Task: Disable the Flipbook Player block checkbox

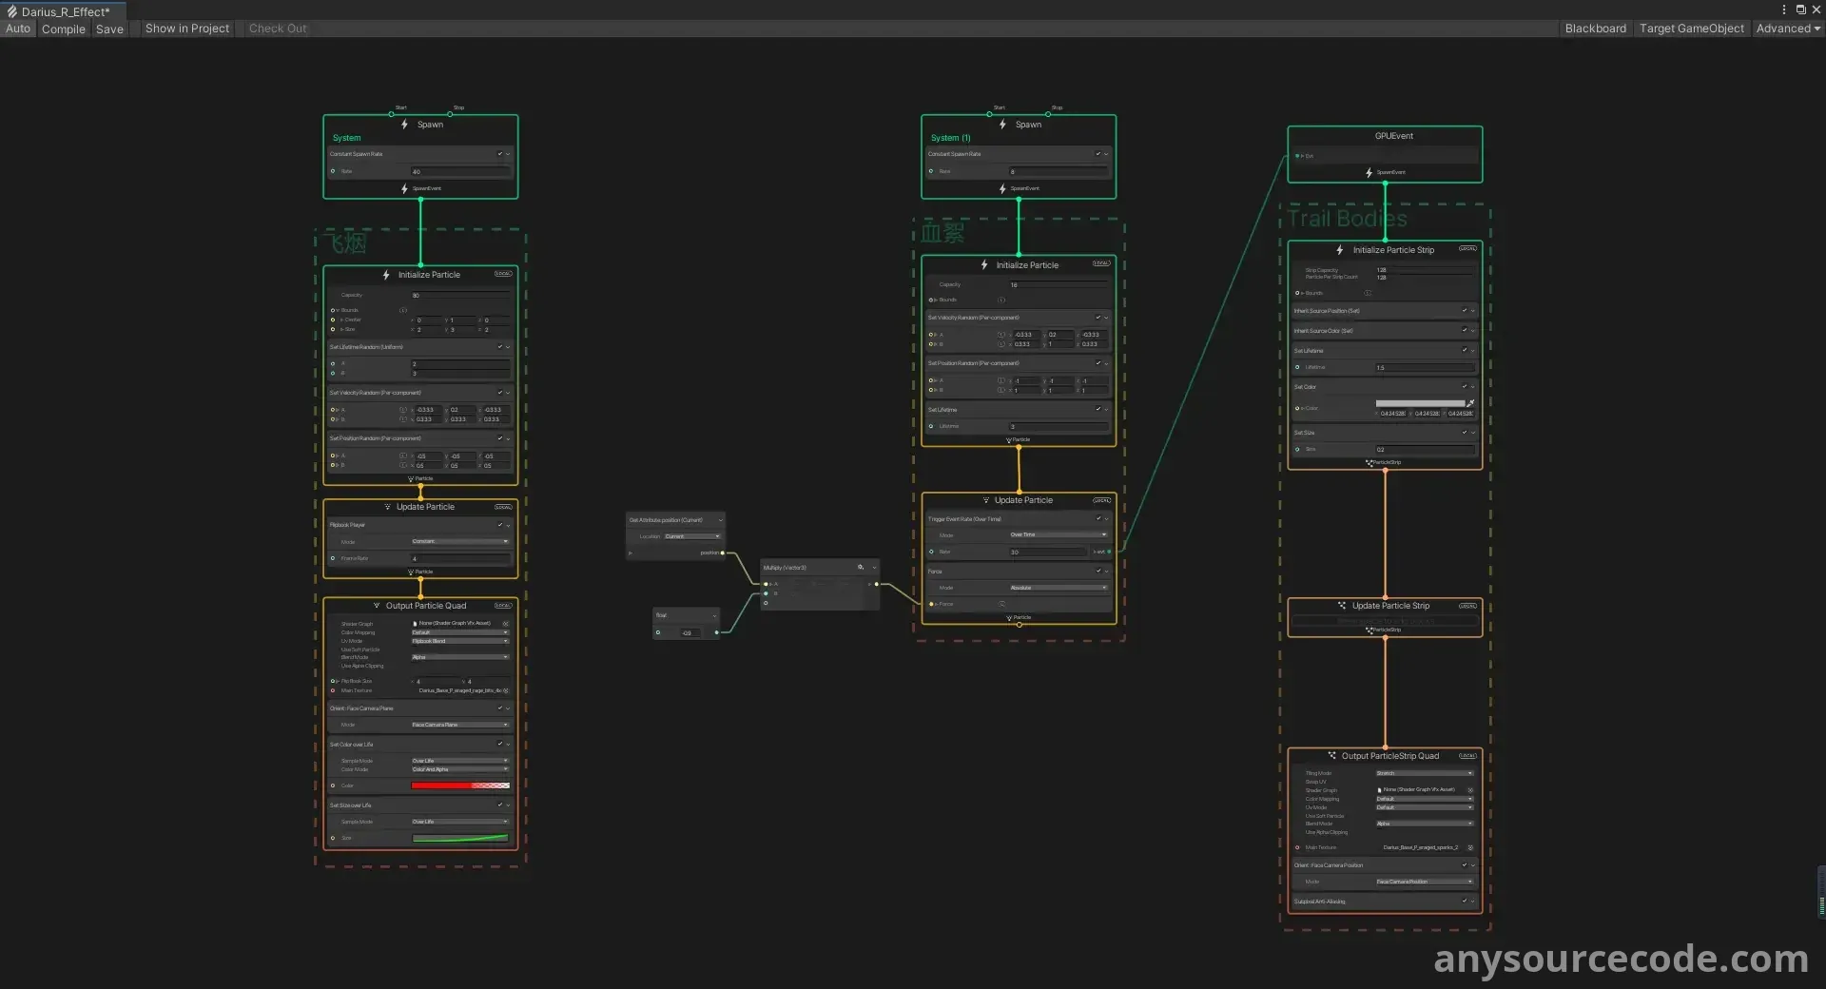Action: click(x=500, y=525)
